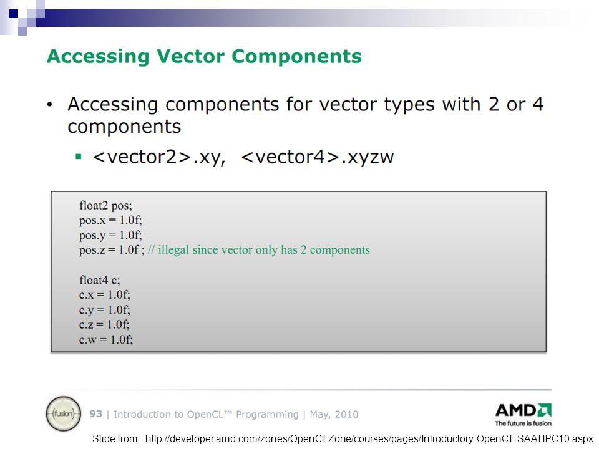Screen dimensions: 599x449
Task: Click the float2 pos declaration line
Action: pos(106,205)
